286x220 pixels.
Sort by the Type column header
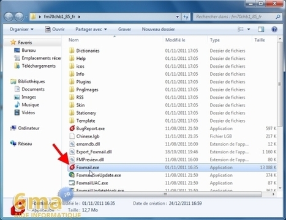point(215,40)
